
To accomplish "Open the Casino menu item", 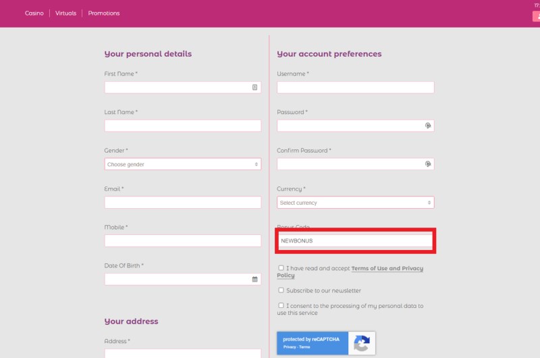I will 34,13.
